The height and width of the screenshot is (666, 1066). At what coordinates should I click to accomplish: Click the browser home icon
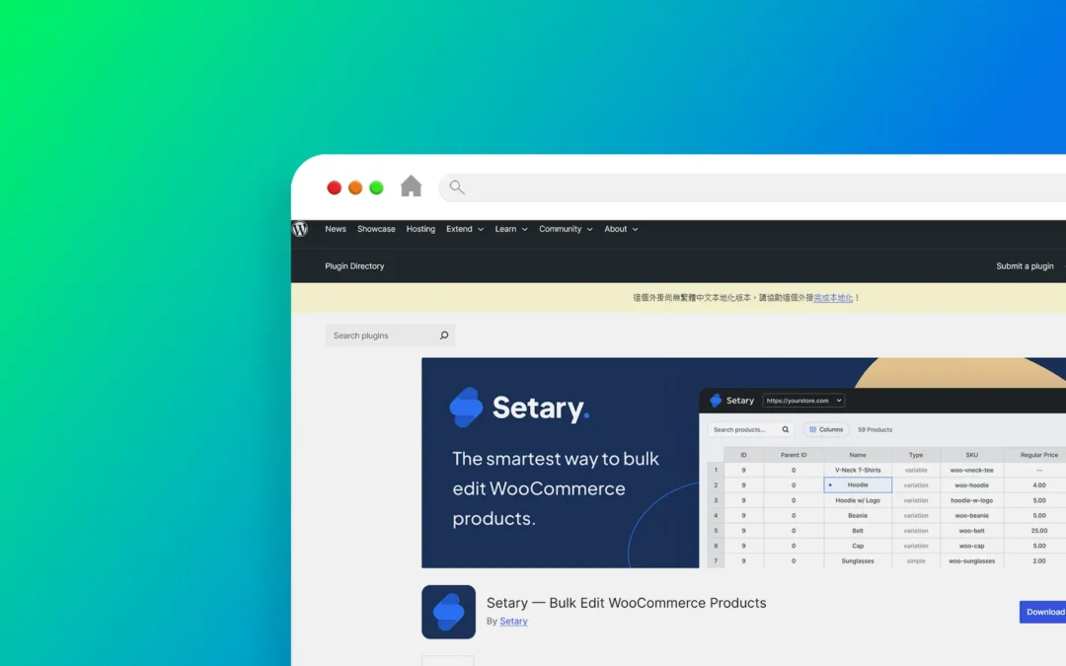tap(411, 186)
